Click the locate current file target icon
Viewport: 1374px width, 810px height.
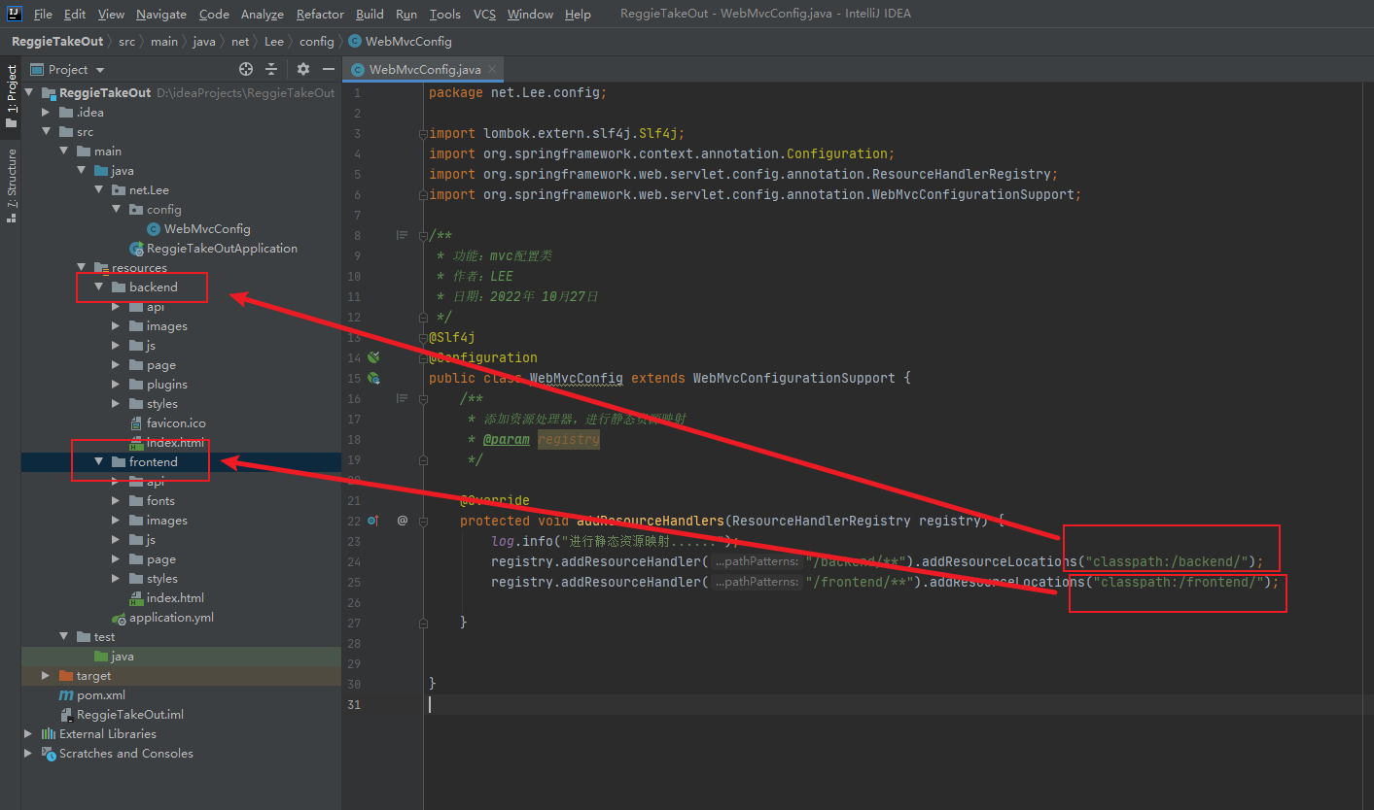tap(246, 69)
